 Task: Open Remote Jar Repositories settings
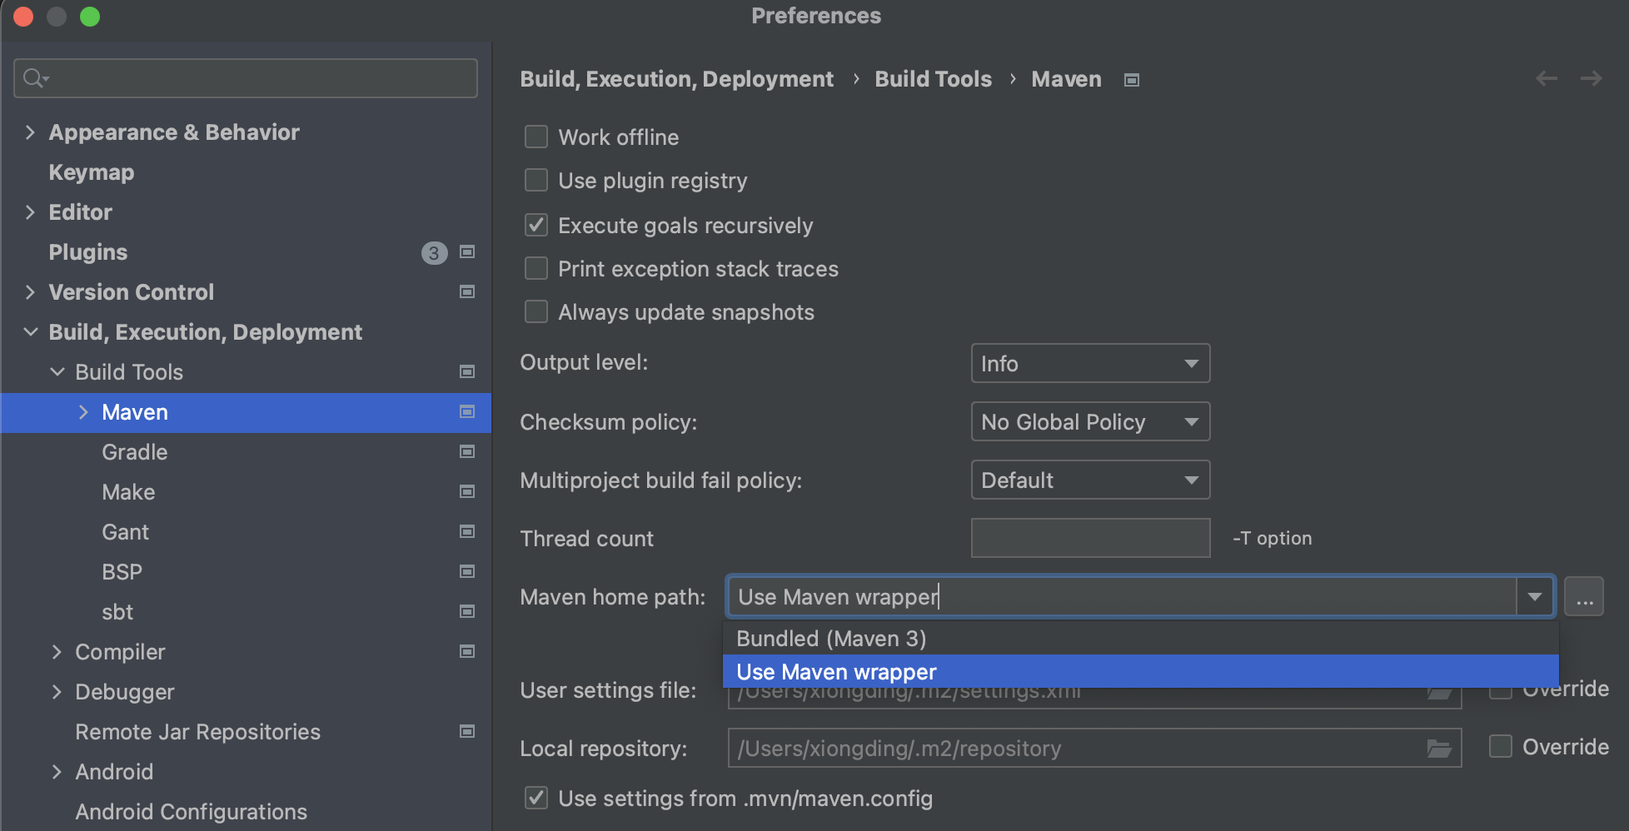pos(198,732)
